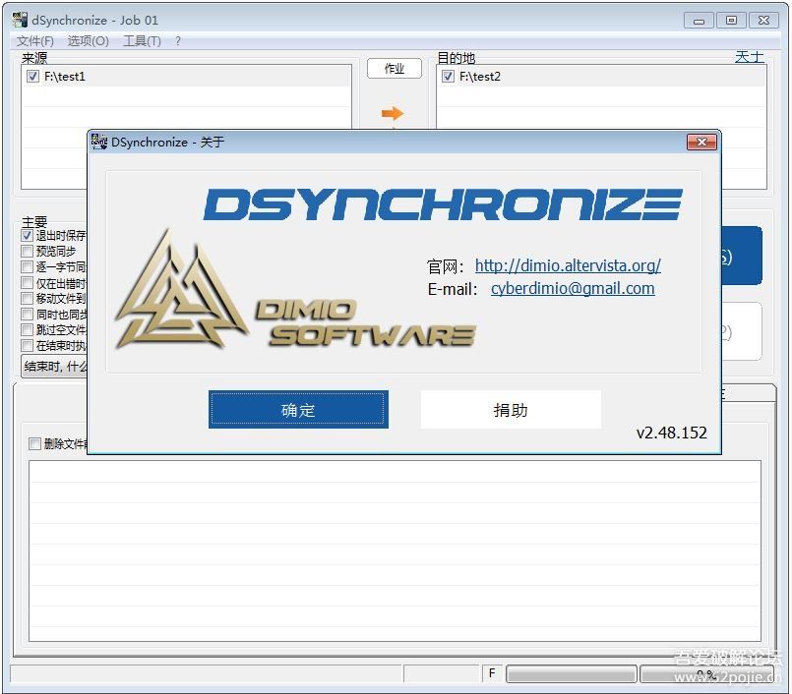Open the 选项(O) menu
The height and width of the screenshot is (694, 792).
(88, 41)
